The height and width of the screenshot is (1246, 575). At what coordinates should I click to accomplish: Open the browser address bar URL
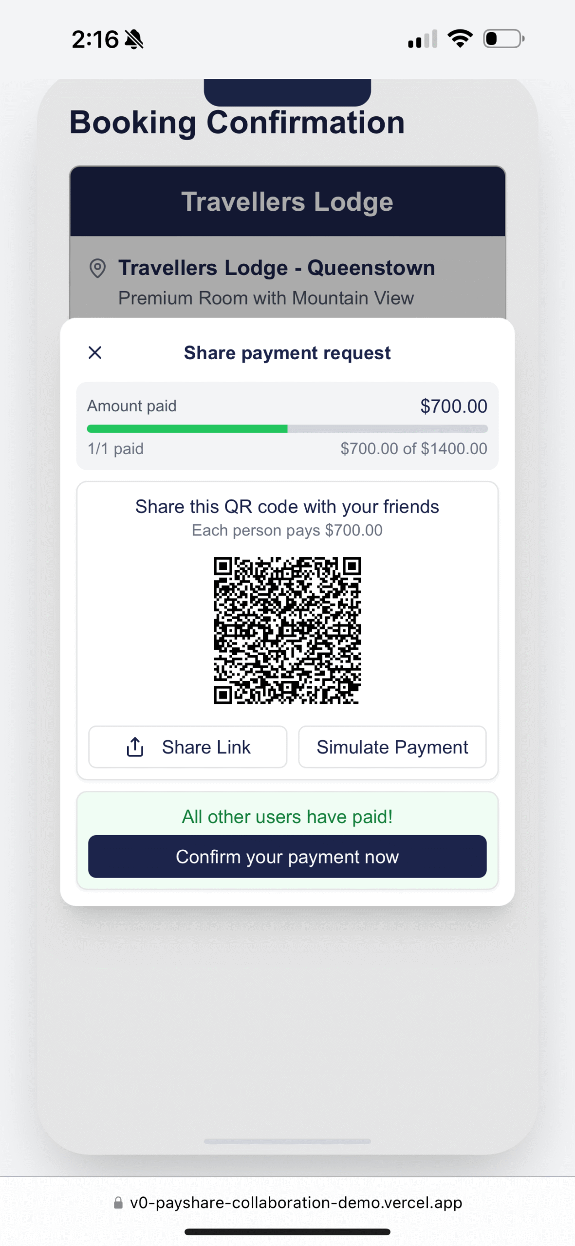pyautogui.click(x=296, y=1203)
